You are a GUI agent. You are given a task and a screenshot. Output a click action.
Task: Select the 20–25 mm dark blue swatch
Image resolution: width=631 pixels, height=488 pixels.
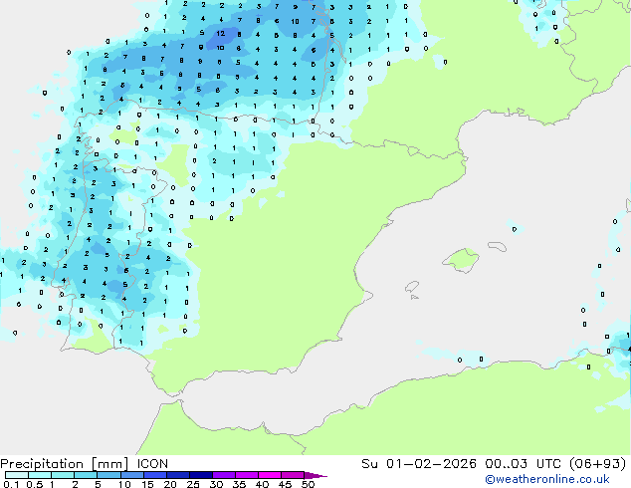[x=177, y=475]
